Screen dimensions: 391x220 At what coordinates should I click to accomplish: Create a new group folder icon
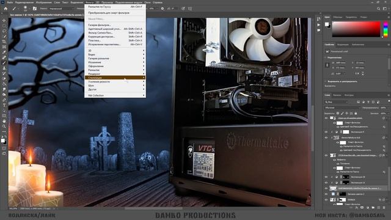pos(373,208)
